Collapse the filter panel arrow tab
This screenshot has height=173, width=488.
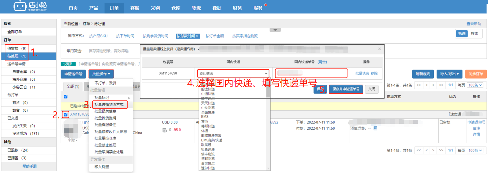click(x=275, y=30)
